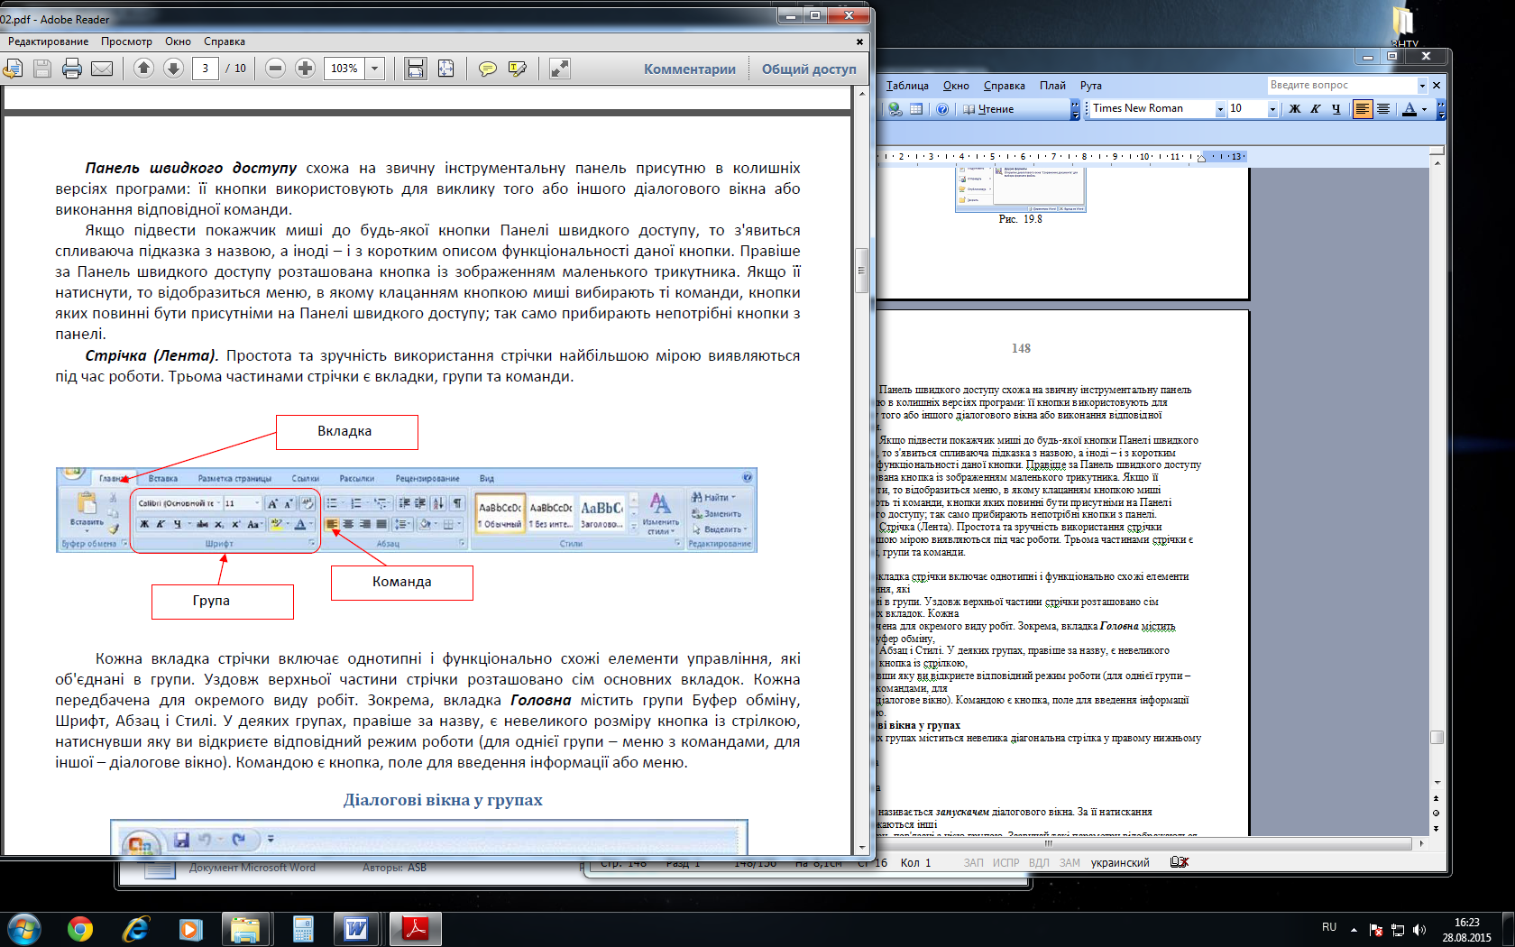Close the Adobe Reader document with small x
Screen dimensions: 1515x947
point(859,41)
